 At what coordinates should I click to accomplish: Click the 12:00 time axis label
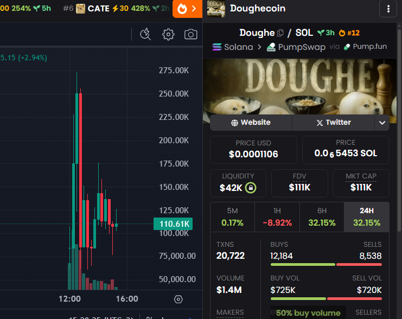pos(70,299)
